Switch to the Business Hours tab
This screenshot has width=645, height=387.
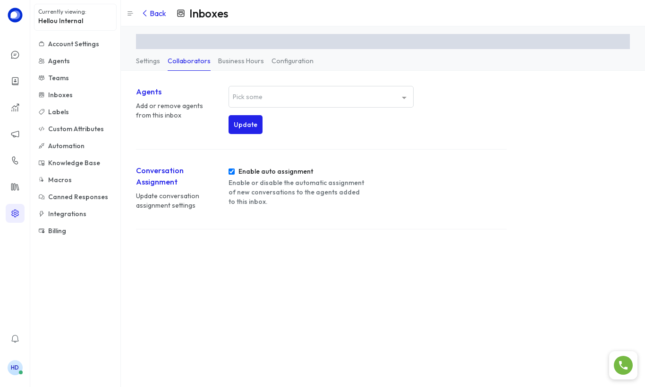click(241, 61)
